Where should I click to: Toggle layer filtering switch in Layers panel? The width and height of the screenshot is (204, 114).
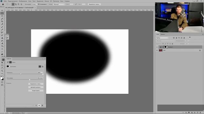point(190,37)
